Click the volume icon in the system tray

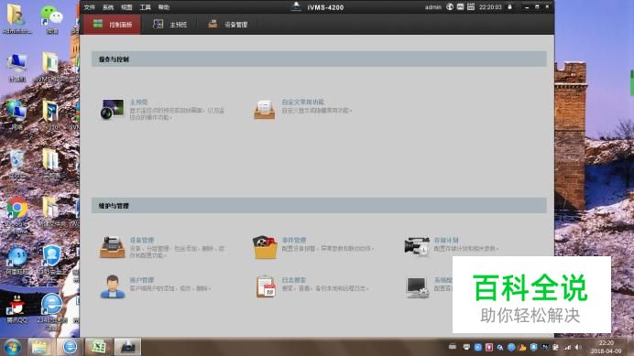click(x=578, y=347)
